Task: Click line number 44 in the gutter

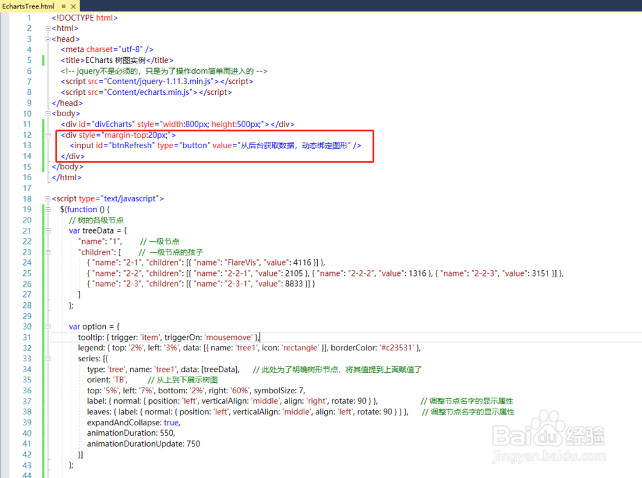Action: pyautogui.click(x=27, y=475)
